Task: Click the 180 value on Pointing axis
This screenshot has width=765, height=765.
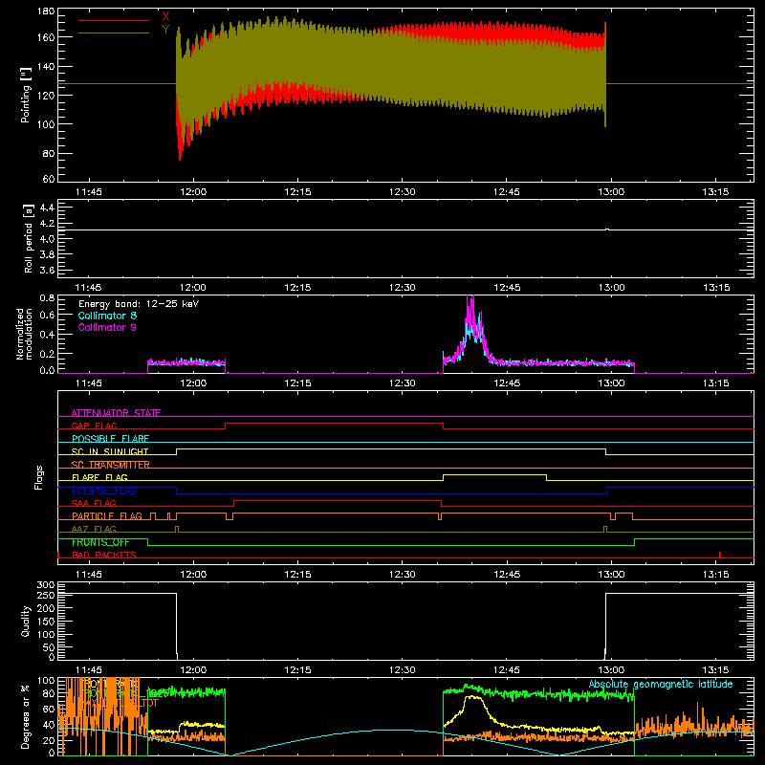Action: click(x=46, y=11)
